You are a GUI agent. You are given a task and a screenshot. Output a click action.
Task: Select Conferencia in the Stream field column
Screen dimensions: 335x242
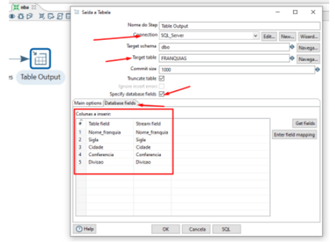[148, 154]
